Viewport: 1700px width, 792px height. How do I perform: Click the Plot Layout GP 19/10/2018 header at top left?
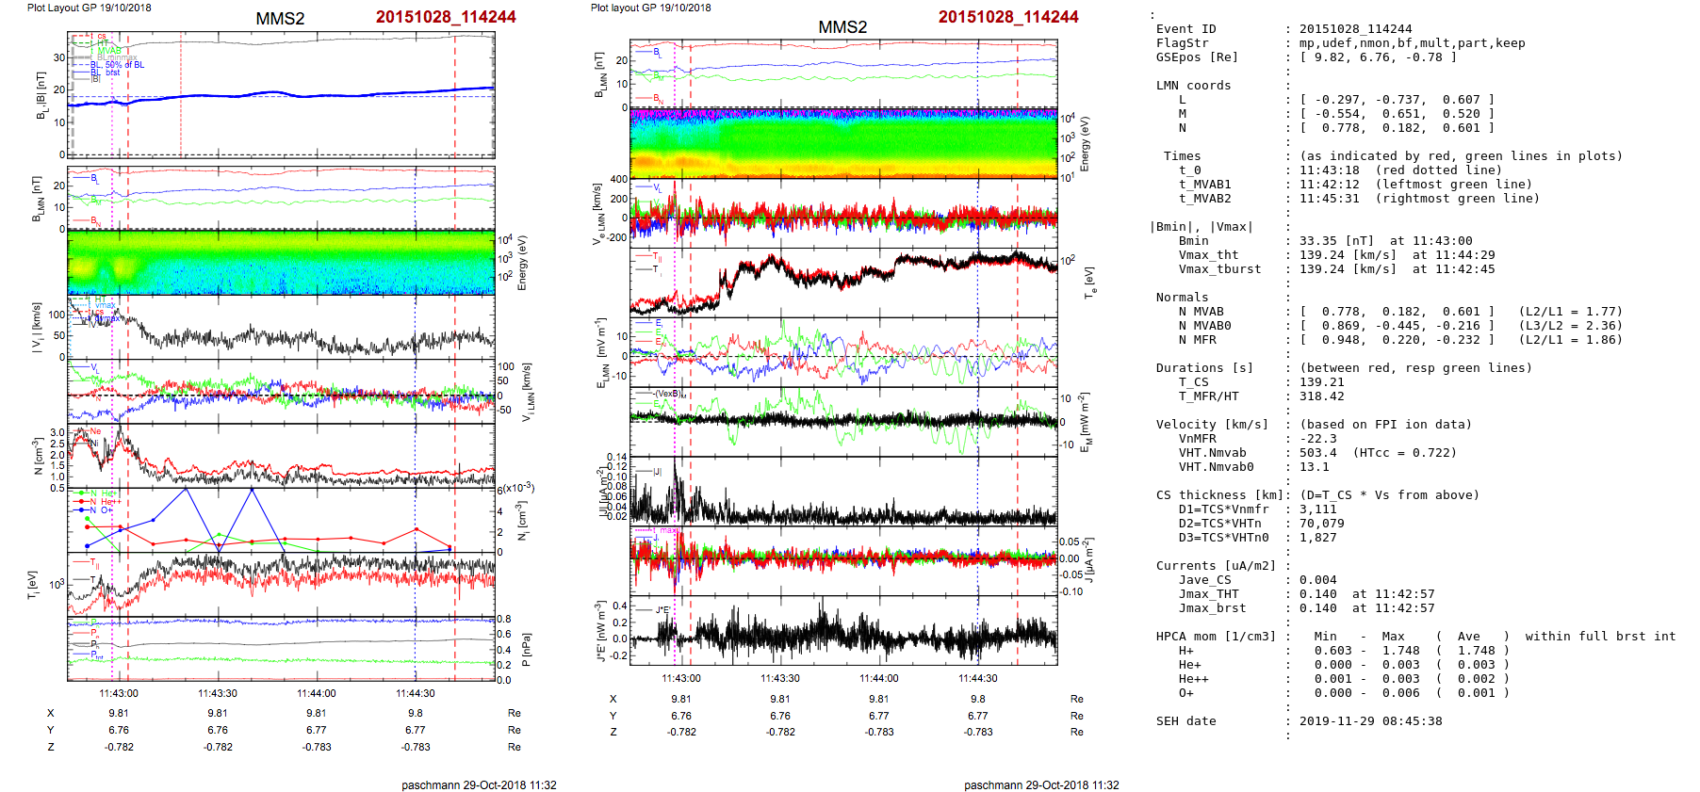89,8
